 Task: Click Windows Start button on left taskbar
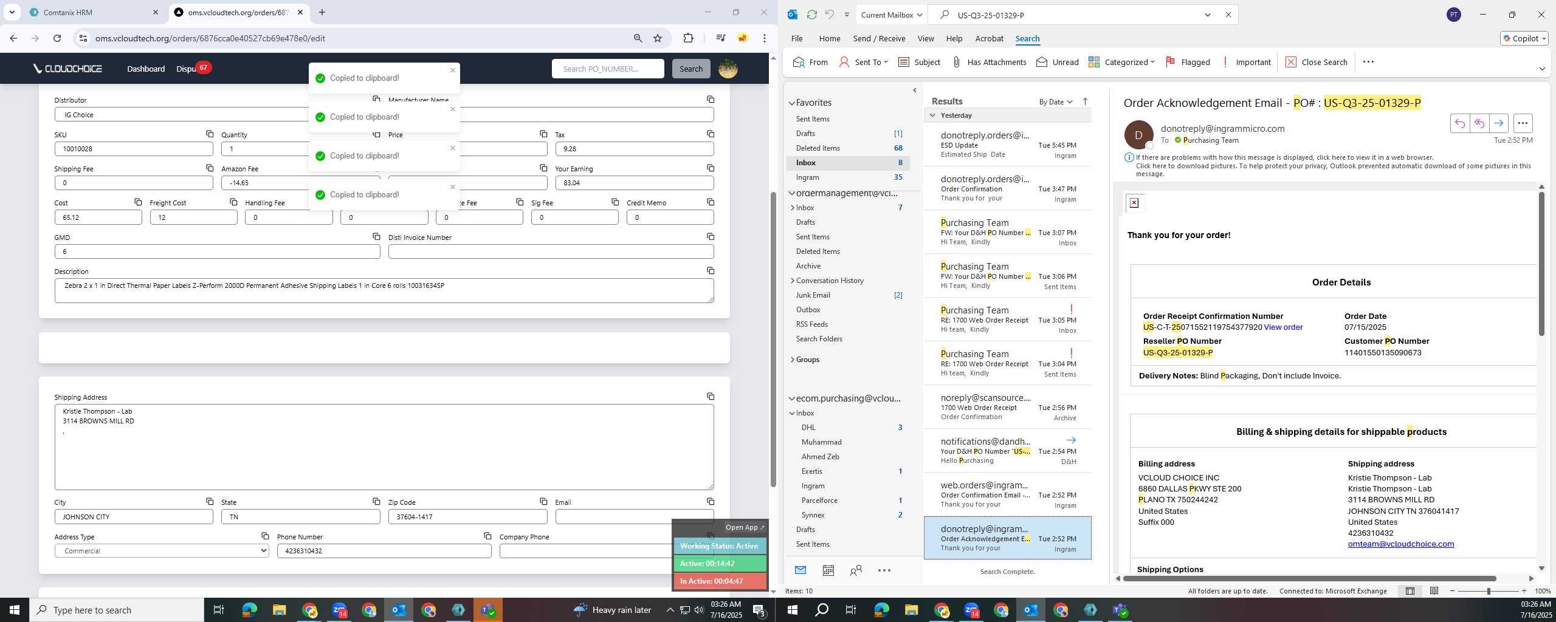[15, 610]
